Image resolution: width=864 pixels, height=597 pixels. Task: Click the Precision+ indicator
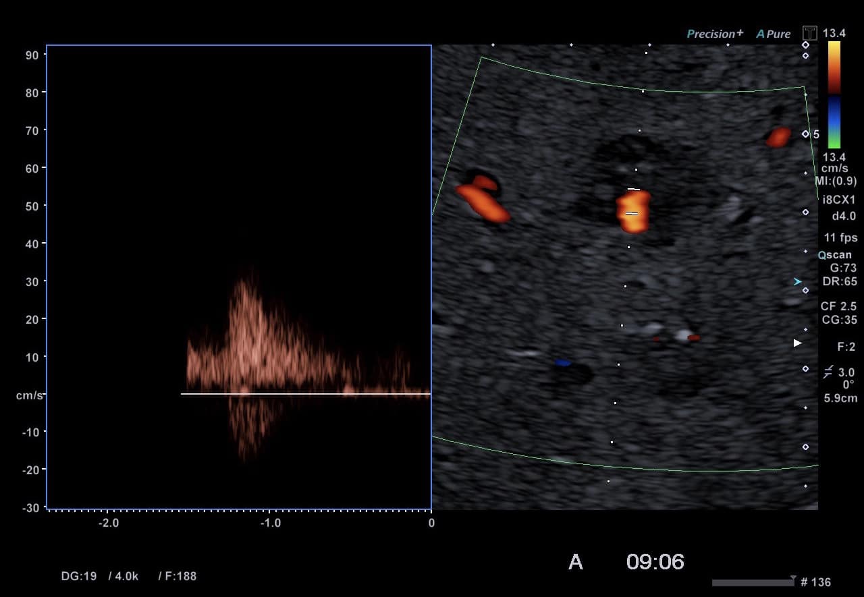click(x=715, y=34)
